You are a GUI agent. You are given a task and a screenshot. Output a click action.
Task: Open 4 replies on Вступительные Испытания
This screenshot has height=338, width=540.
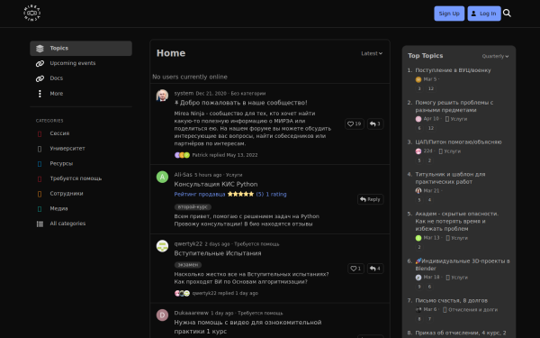pos(375,269)
